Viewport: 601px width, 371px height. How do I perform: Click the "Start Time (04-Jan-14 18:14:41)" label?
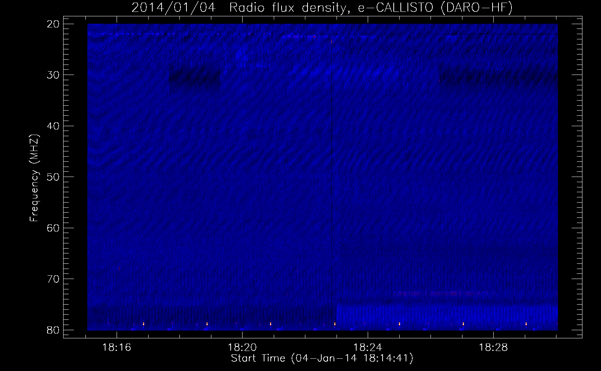(322, 358)
